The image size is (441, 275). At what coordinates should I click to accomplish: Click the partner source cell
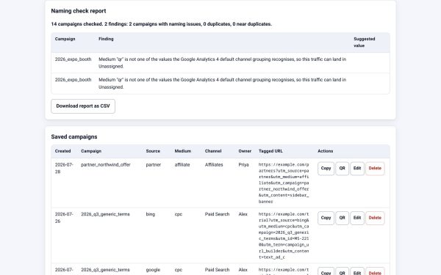[154, 165]
